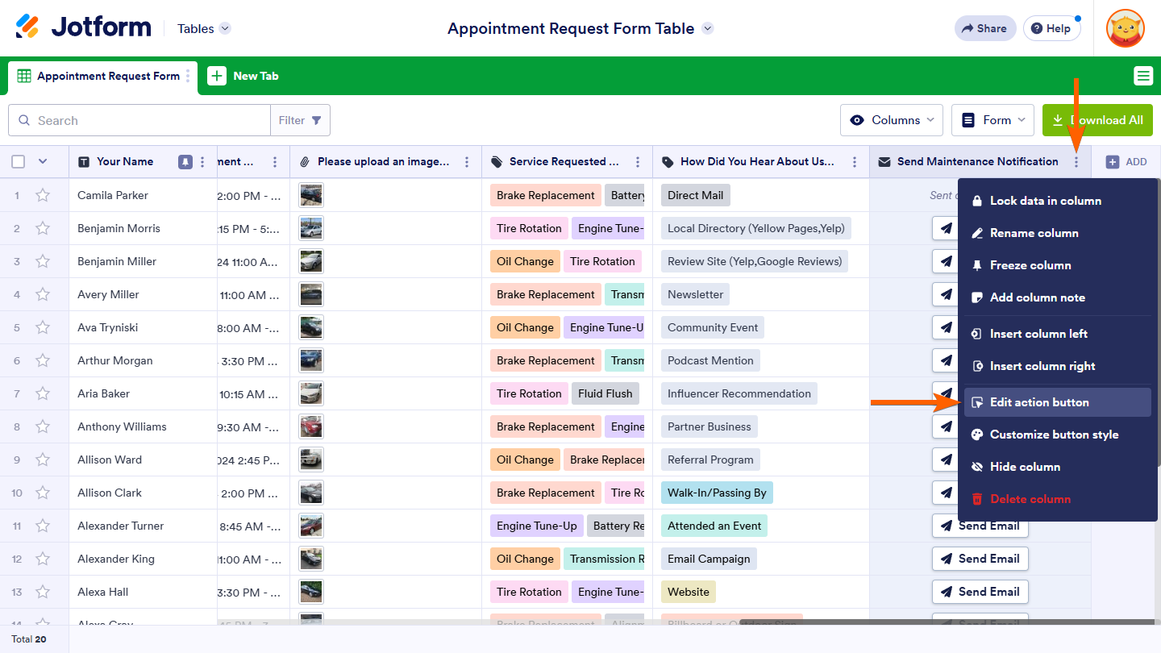Click the Jotform logo

[83, 27]
